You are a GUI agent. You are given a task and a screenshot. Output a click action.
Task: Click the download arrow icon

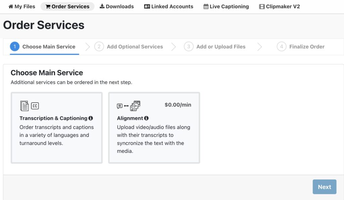click(102, 7)
